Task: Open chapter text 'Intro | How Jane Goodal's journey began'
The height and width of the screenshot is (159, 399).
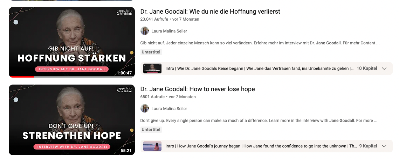Action: (x=203, y=146)
